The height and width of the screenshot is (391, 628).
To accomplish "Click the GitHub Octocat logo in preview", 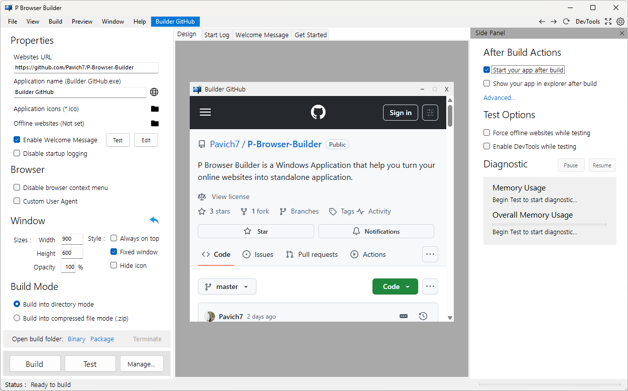I will point(318,112).
